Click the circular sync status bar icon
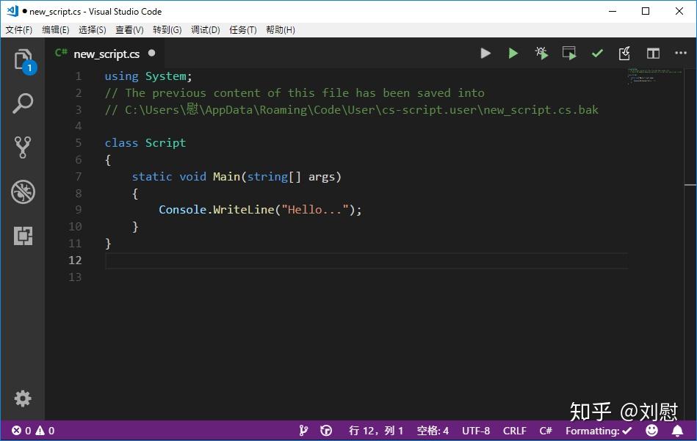The height and width of the screenshot is (441, 697). tap(326, 430)
